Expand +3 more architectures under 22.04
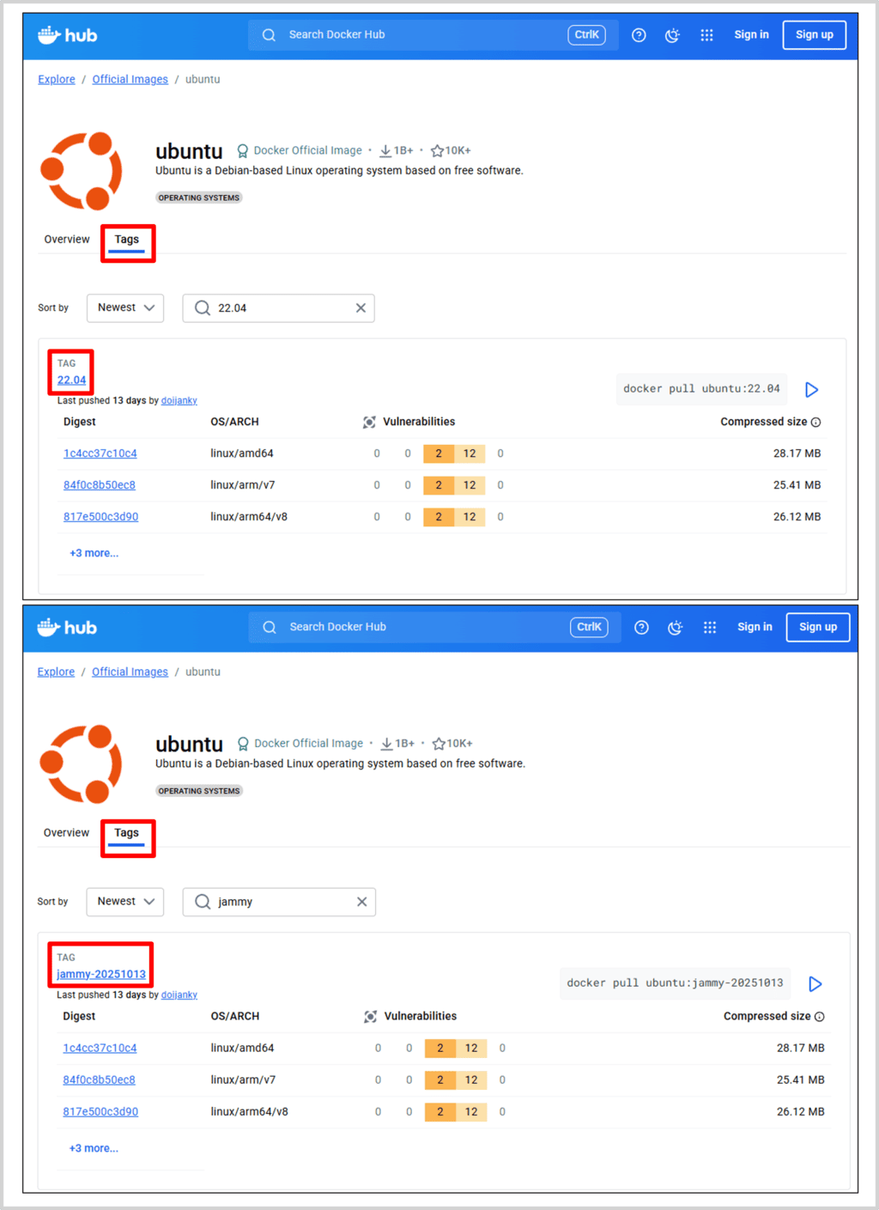The height and width of the screenshot is (1210, 879). pos(94,553)
